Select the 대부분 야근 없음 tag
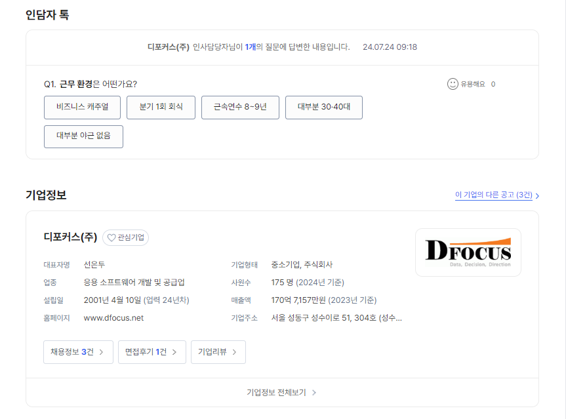566x419 pixels. [83, 136]
